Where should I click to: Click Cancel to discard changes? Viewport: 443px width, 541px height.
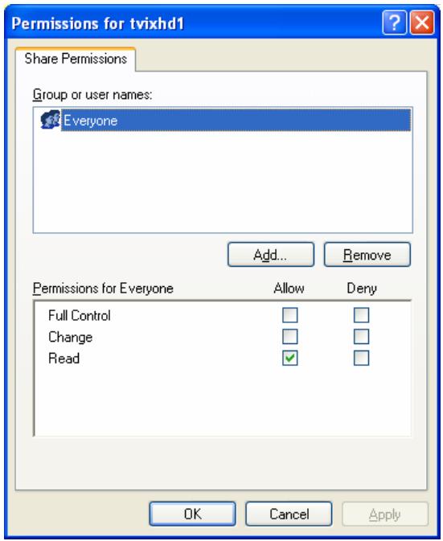pyautogui.click(x=289, y=514)
